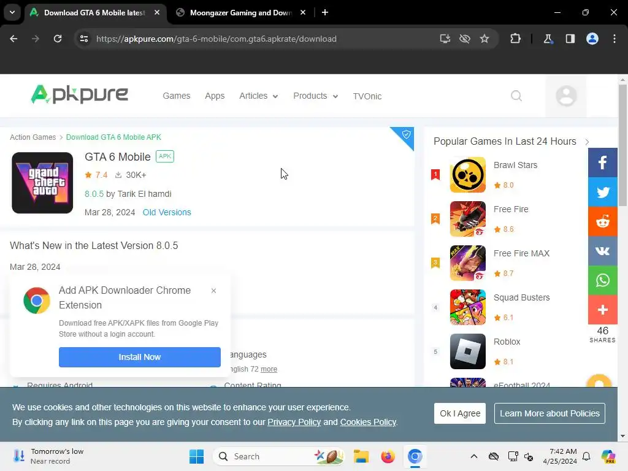Click Ok I Agree cookie button
This screenshot has width=628, height=471.
point(460,413)
